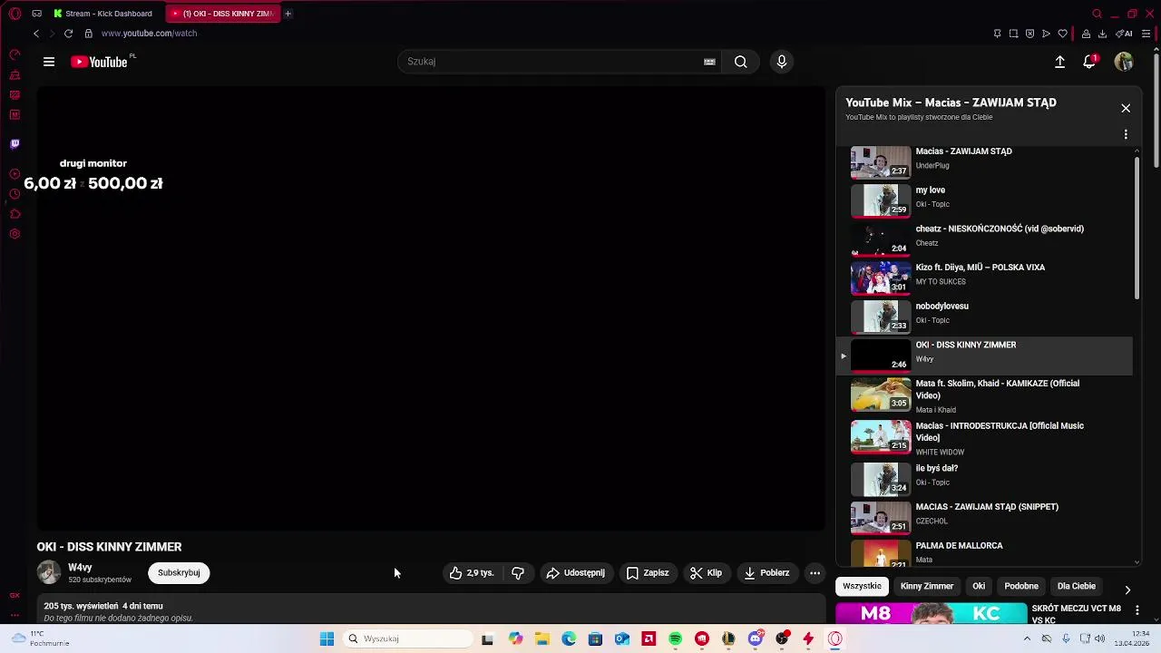
Task: Select the Dla Ciebie filter chip
Action: 1077,586
